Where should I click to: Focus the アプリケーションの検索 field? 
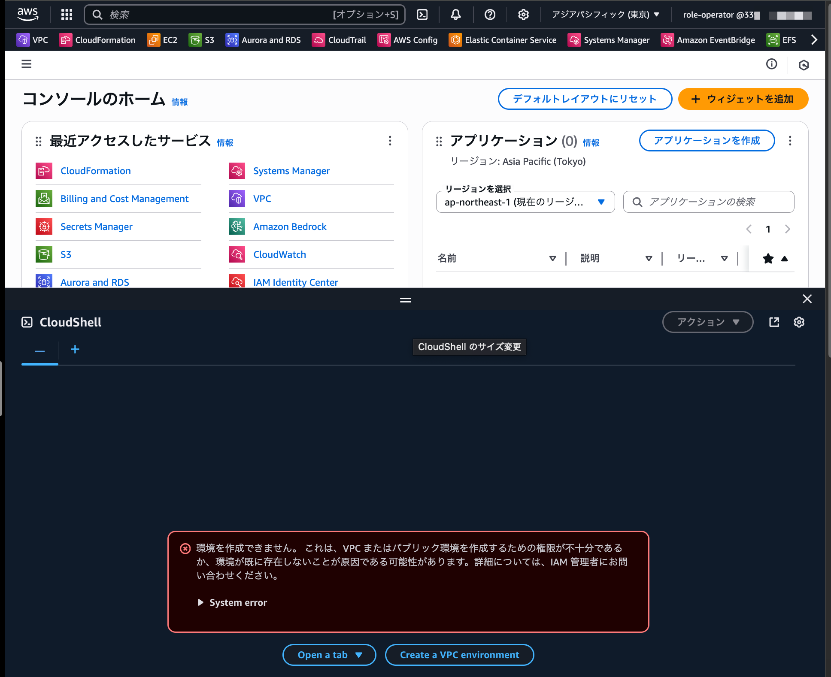point(709,202)
